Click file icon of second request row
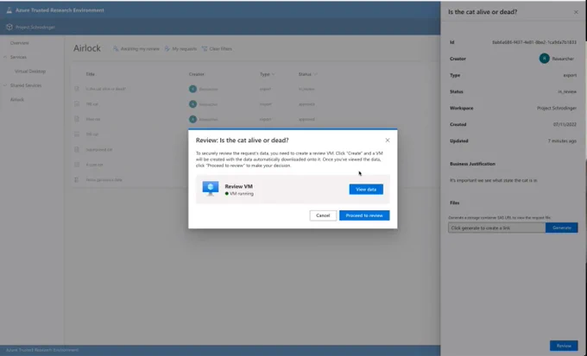 point(77,104)
